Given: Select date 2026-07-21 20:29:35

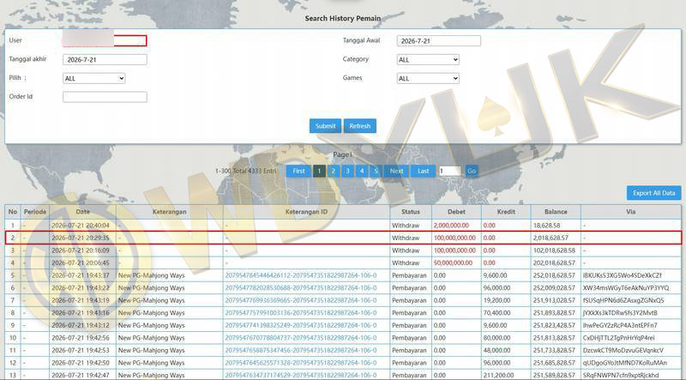Looking at the screenshot, I should pyautogui.click(x=81, y=238).
